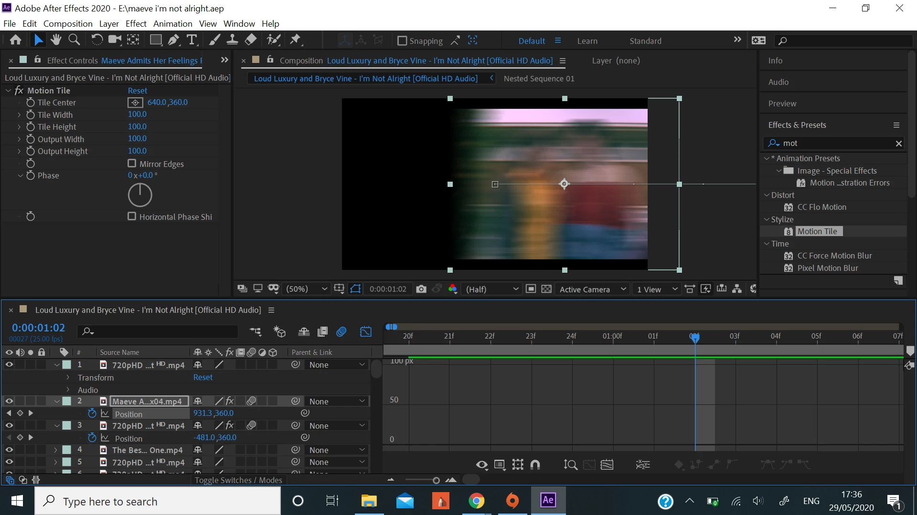Enable the Snapping checkbox
Image resolution: width=917 pixels, height=515 pixels.
pyautogui.click(x=402, y=41)
